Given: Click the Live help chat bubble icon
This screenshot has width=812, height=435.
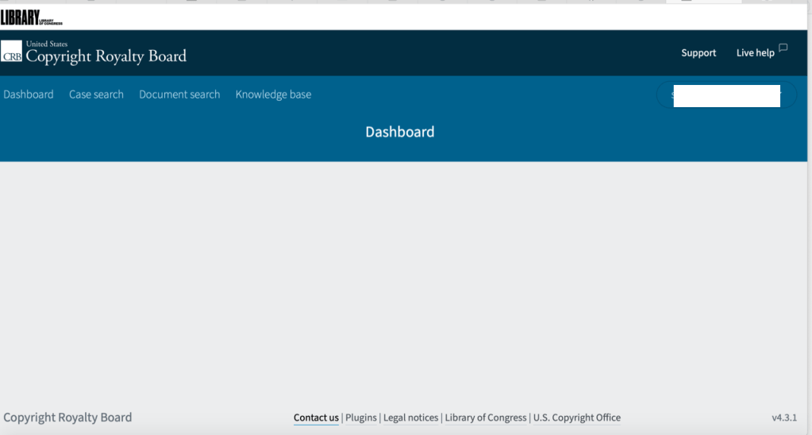Looking at the screenshot, I should [783, 48].
